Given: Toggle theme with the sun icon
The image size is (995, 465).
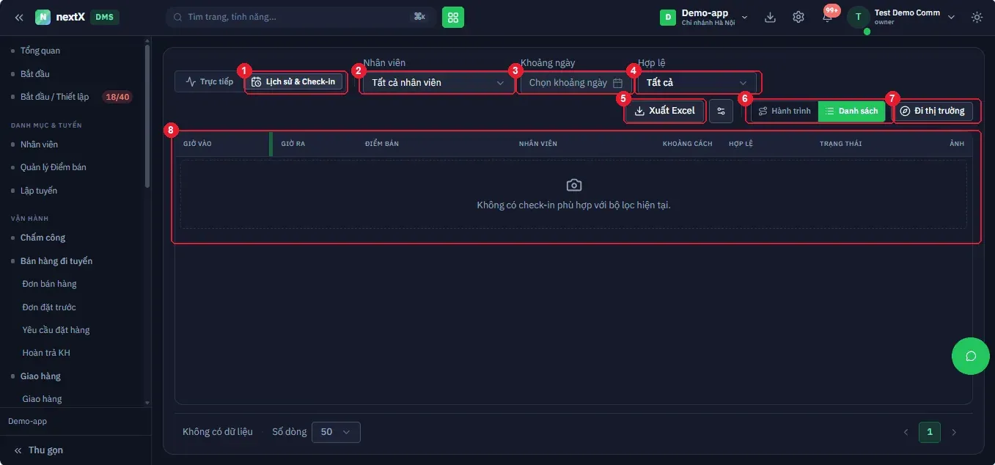Looking at the screenshot, I should [977, 17].
